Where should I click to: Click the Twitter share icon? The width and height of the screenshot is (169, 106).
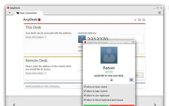tap(135, 20)
